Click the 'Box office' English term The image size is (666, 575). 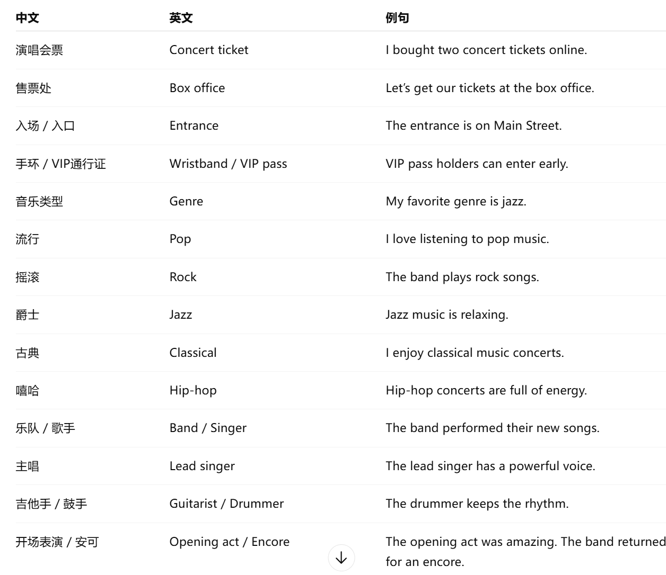pyautogui.click(x=197, y=88)
